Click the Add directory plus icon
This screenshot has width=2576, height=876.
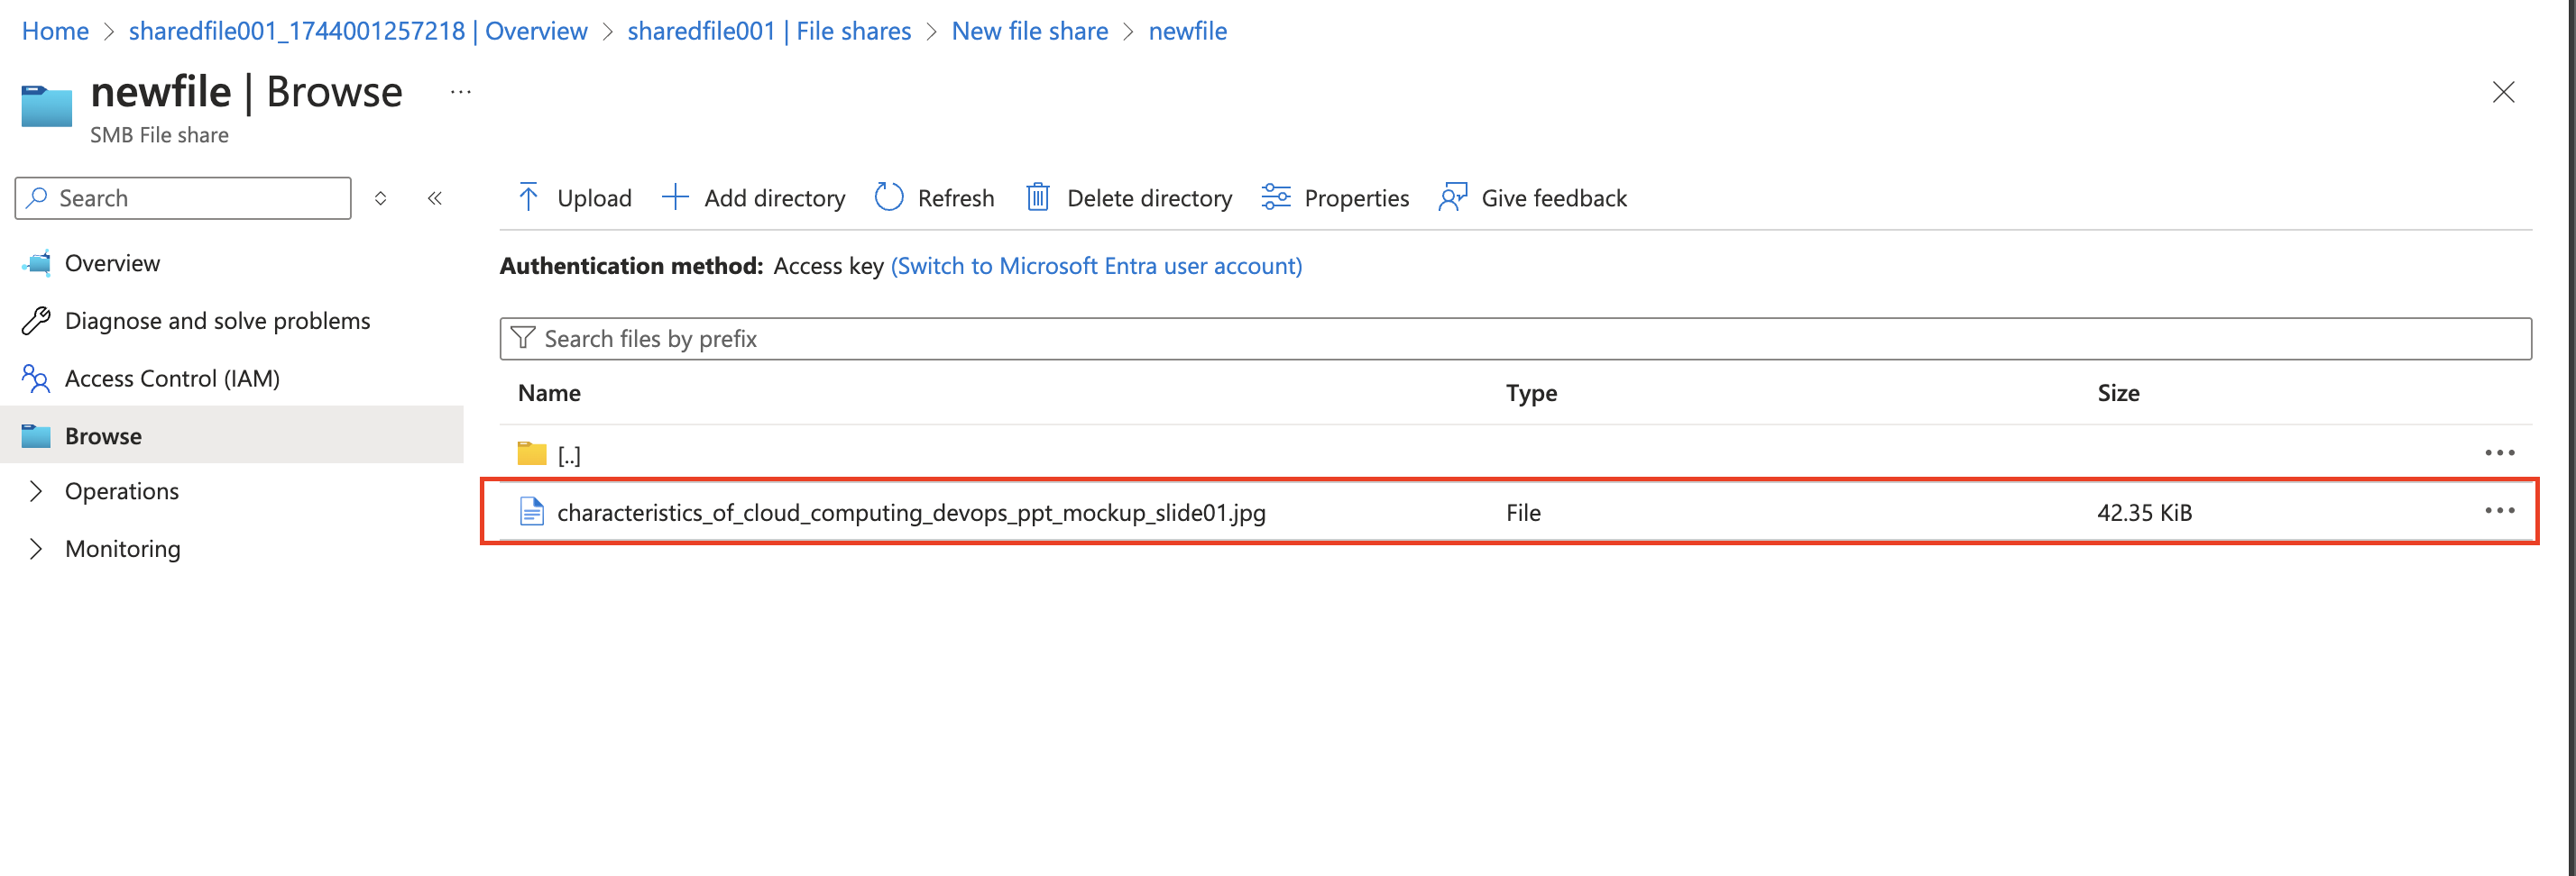675,197
